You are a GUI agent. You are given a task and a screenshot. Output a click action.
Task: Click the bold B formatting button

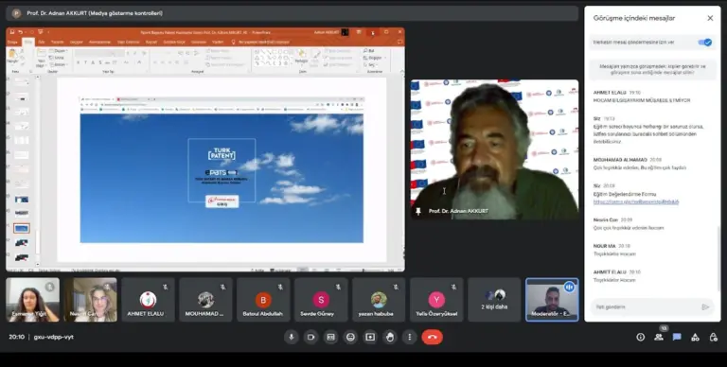coord(79,62)
